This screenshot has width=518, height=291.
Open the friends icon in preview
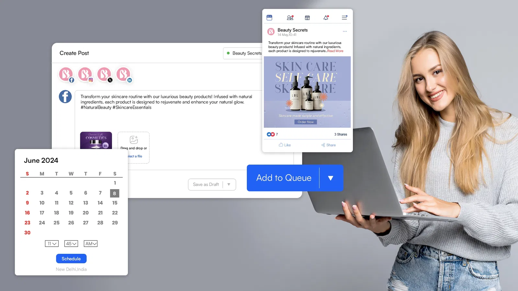pos(290,18)
